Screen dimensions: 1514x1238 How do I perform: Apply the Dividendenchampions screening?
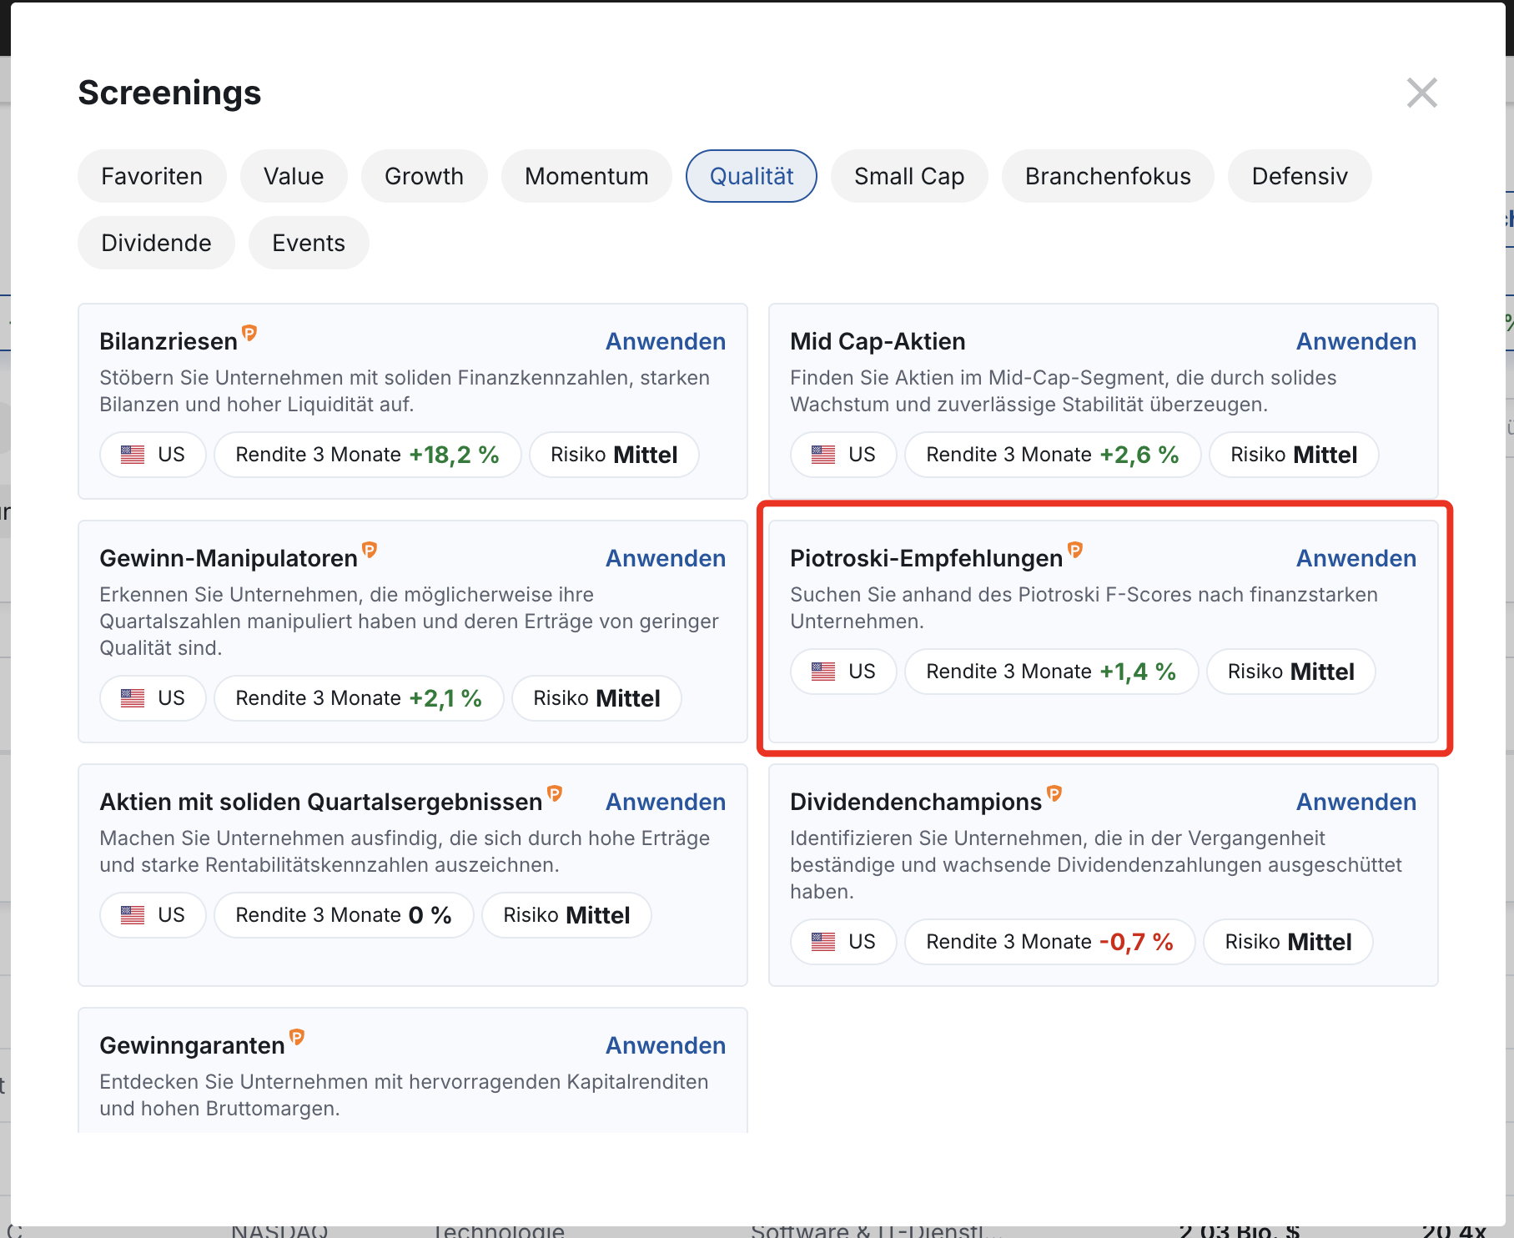tap(1356, 802)
